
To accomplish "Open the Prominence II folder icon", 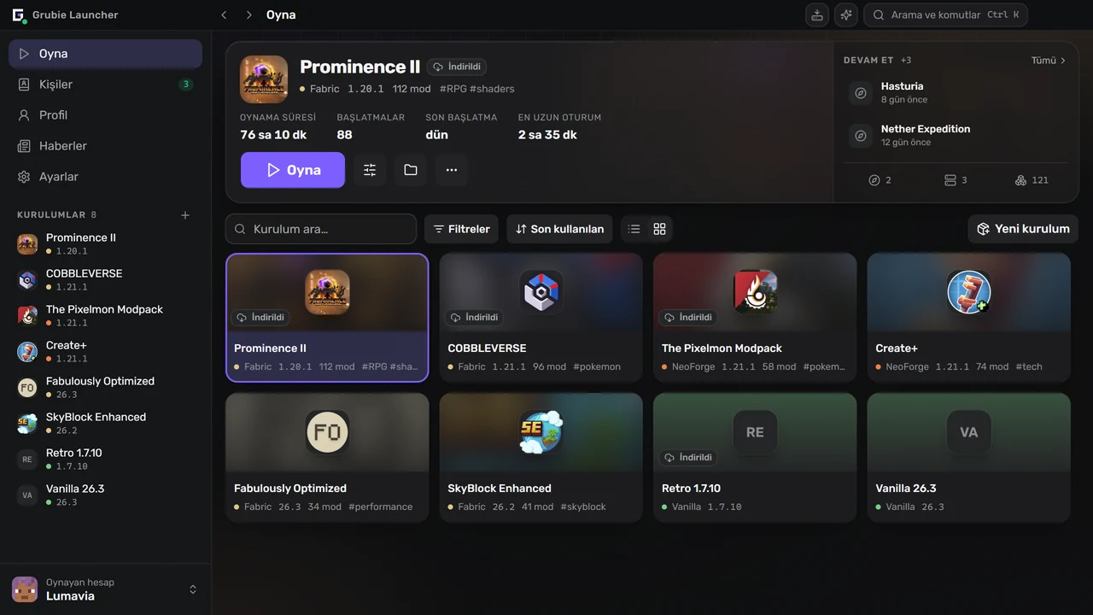I will pyautogui.click(x=411, y=170).
